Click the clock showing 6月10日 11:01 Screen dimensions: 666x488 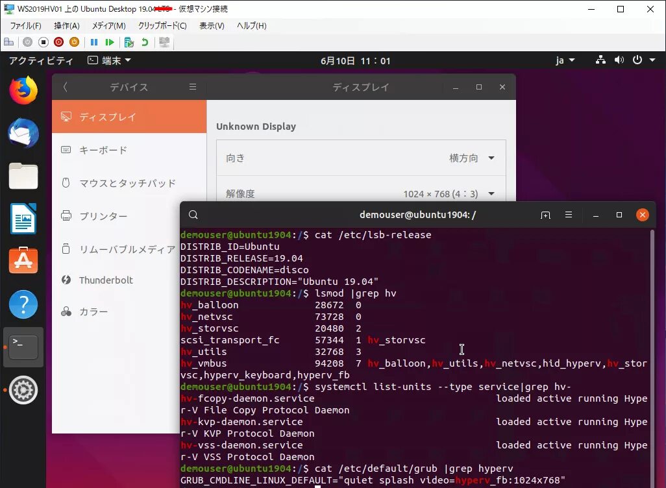click(355, 61)
